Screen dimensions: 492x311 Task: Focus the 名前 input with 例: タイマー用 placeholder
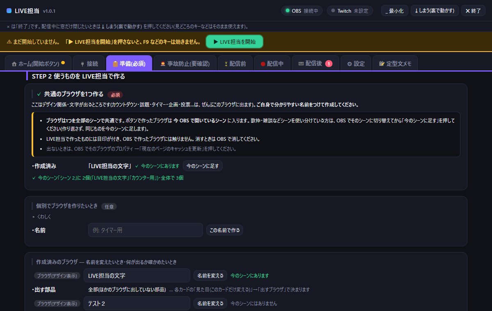tap(146, 230)
